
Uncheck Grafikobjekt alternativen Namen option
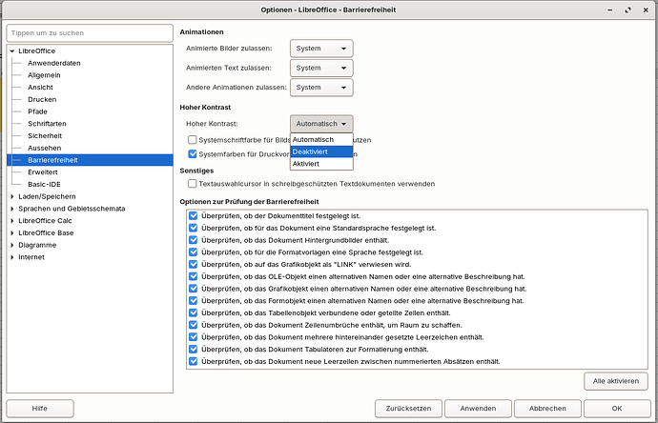pos(193,289)
